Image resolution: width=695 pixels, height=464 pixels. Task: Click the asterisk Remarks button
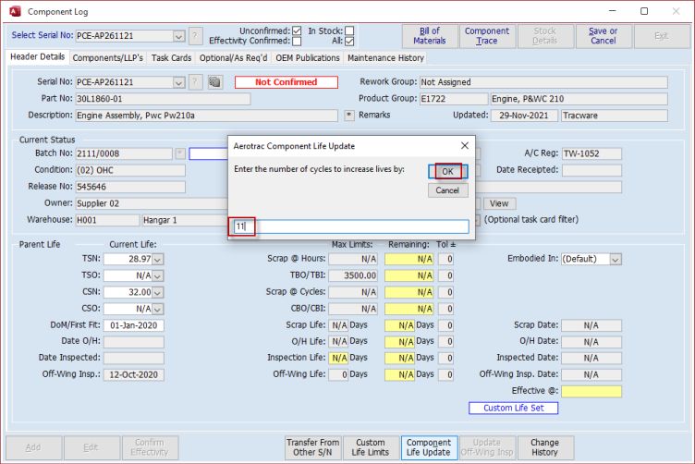(349, 116)
